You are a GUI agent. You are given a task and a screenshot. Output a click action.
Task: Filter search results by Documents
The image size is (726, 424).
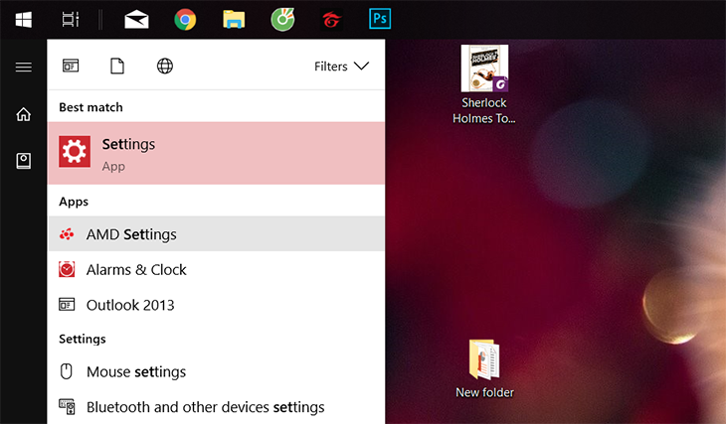(117, 66)
